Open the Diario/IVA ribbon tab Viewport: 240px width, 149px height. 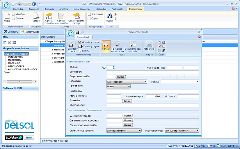(18, 9)
